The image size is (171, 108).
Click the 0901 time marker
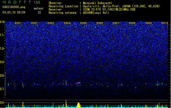(x=18, y=23)
